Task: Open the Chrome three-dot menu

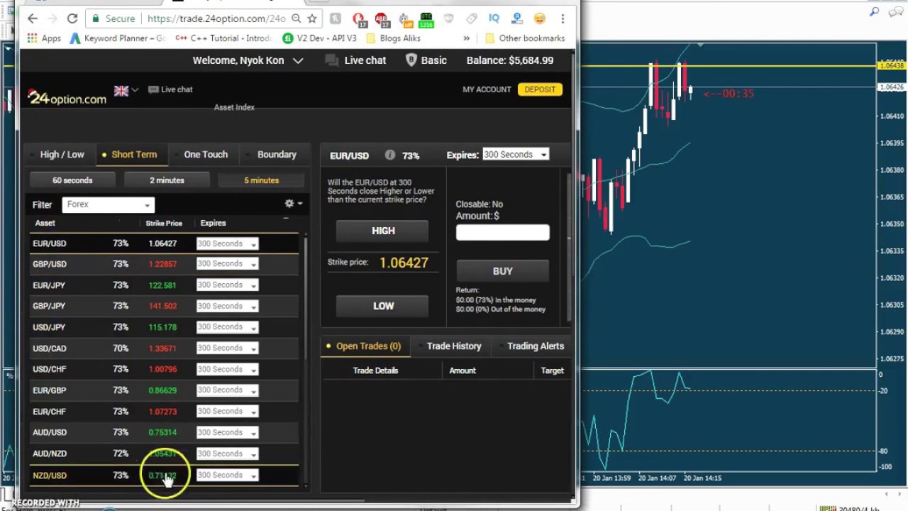Action: pos(563,18)
